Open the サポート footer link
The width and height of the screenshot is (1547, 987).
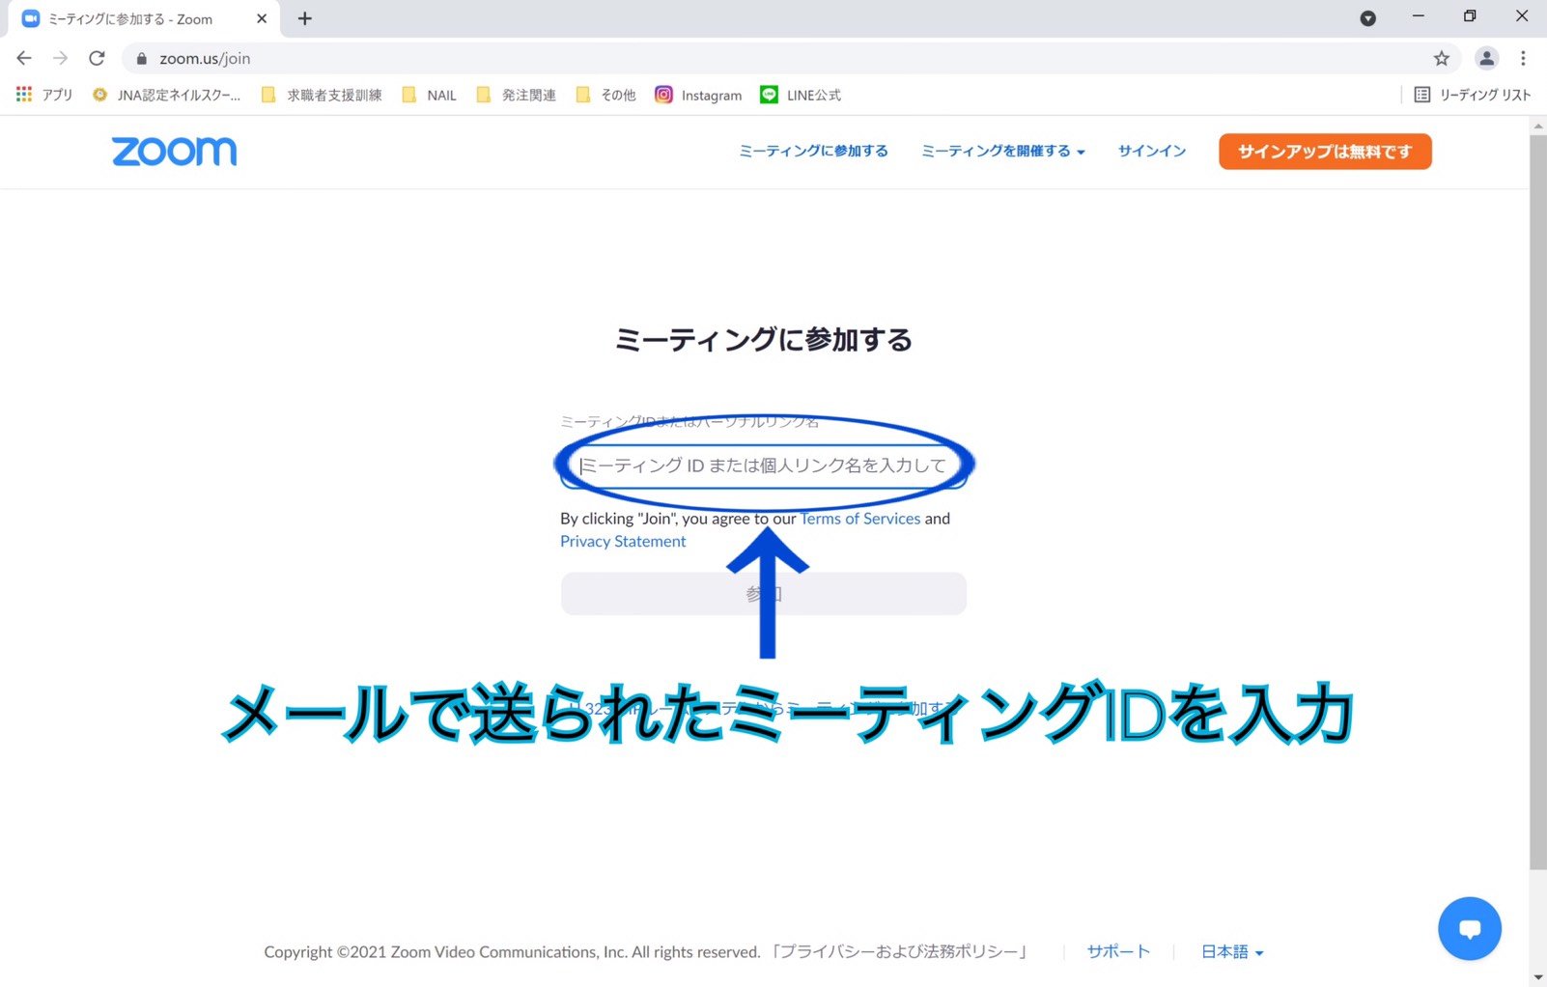tap(1118, 952)
